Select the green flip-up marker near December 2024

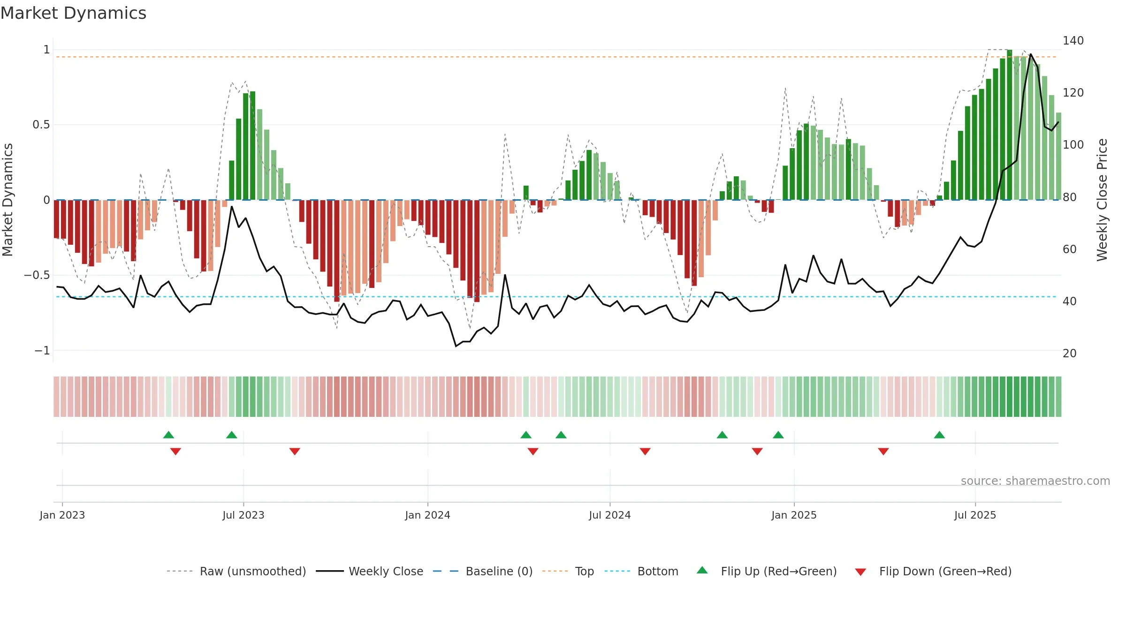pyautogui.click(x=778, y=435)
